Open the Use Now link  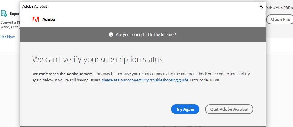click(x=8, y=37)
